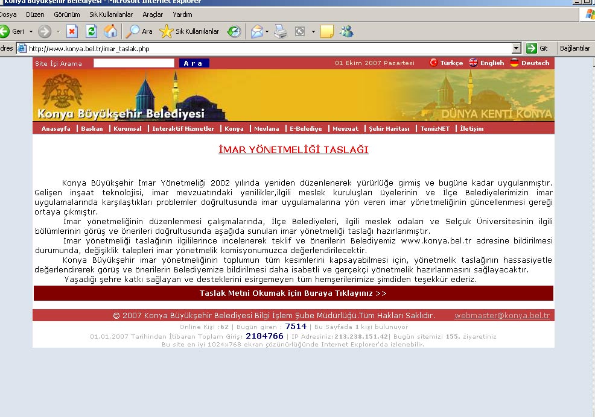Click the Site İçi Arama search field
Image resolution: width=595 pixels, height=417 pixels.
pos(134,63)
